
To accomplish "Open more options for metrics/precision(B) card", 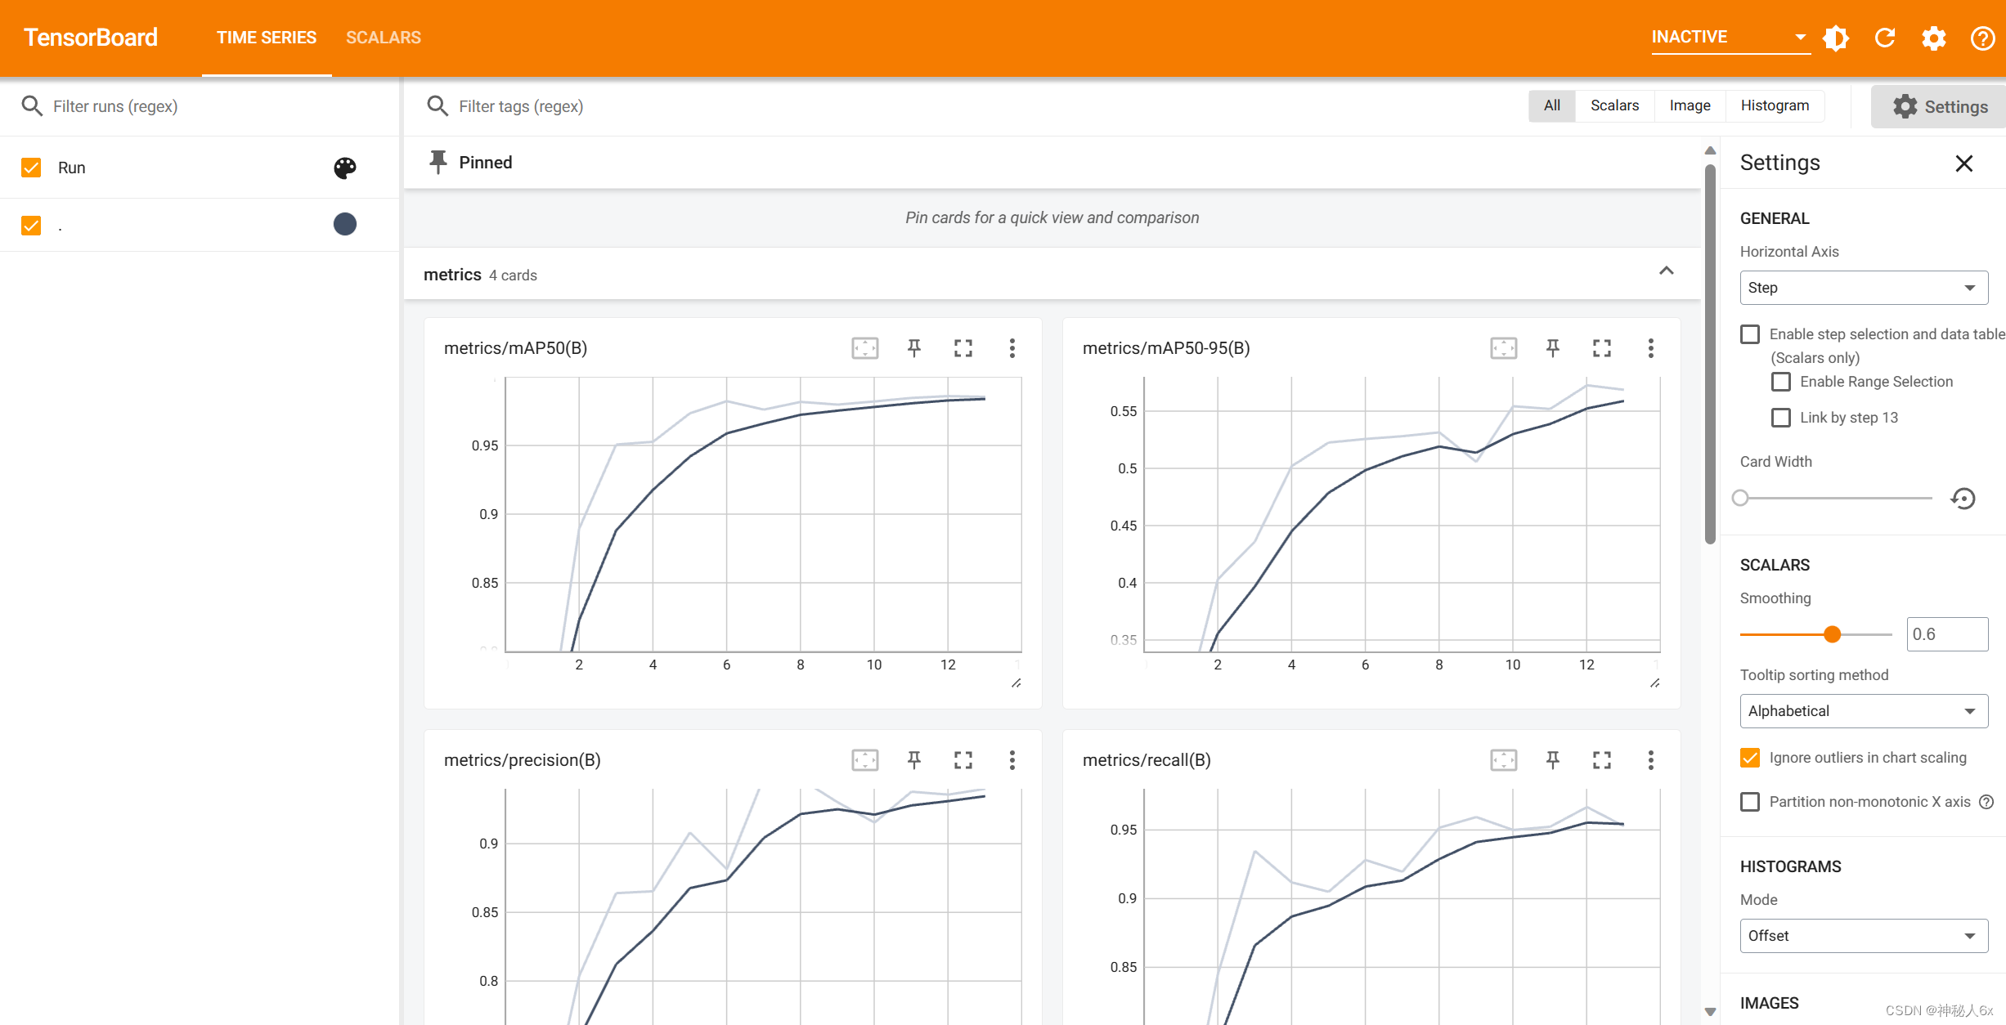I will pyautogui.click(x=1012, y=760).
